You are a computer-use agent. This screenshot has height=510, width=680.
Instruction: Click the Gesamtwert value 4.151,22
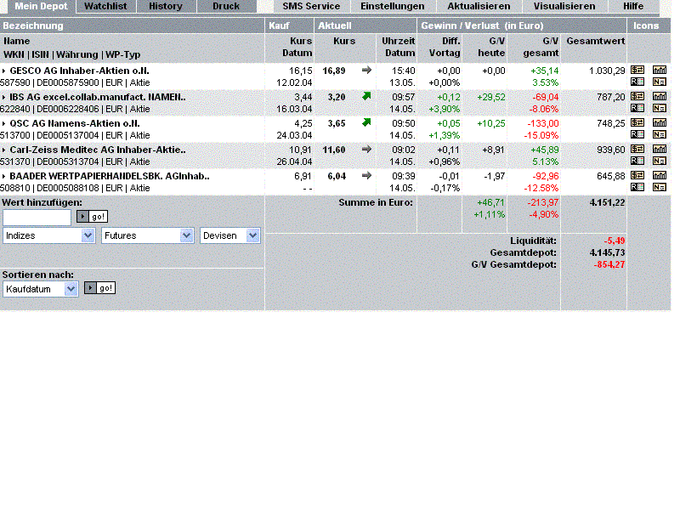[607, 202]
